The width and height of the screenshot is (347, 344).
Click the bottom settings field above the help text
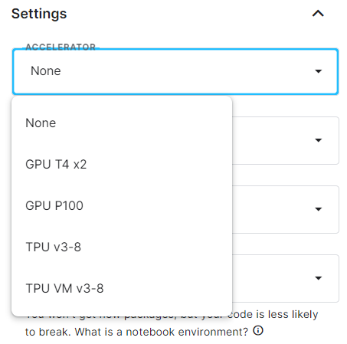(x=286, y=278)
